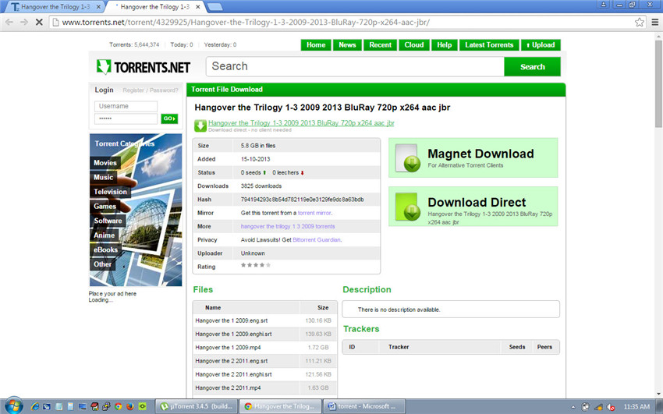Click the main Search text box
This screenshot has width=663, height=414.
(355, 67)
